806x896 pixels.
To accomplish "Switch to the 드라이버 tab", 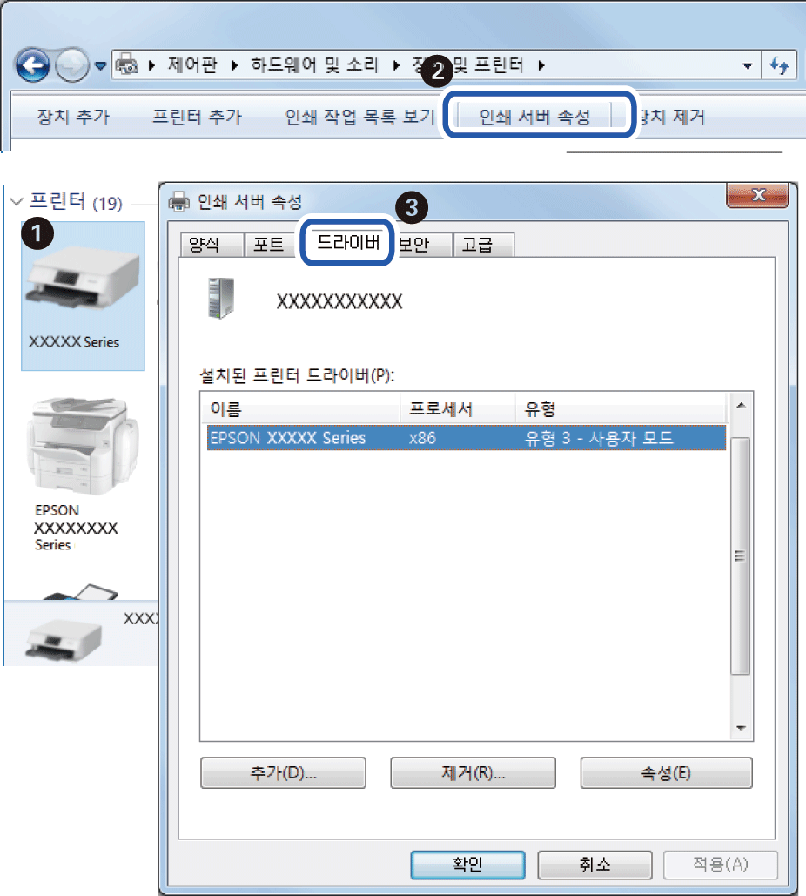I will 347,242.
